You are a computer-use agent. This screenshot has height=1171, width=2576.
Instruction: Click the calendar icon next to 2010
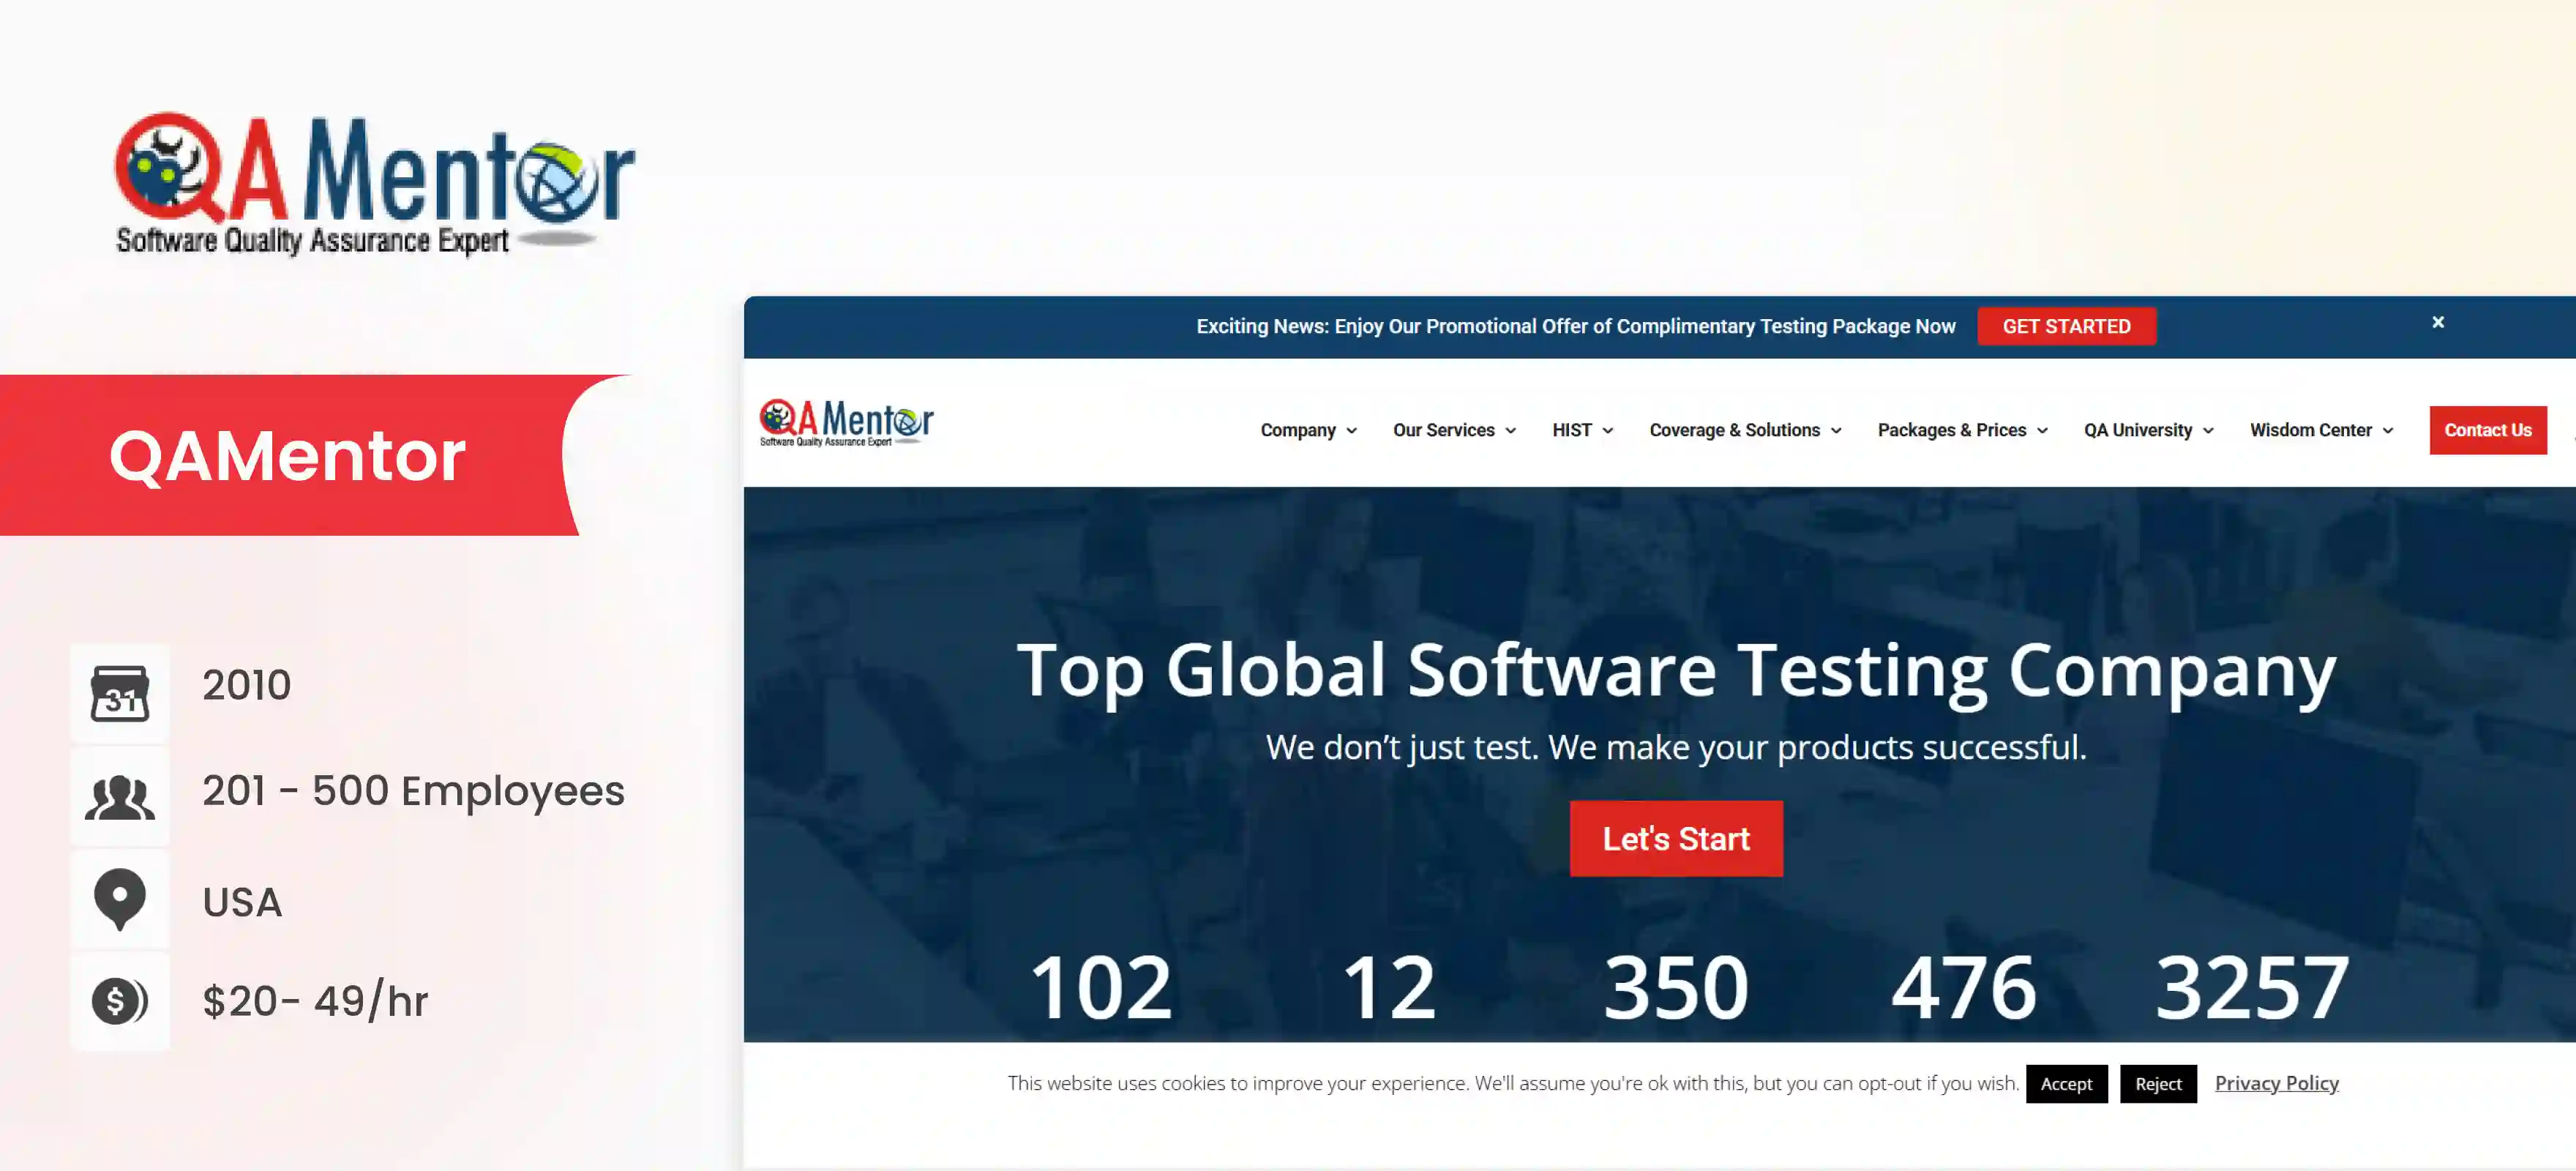(x=119, y=693)
